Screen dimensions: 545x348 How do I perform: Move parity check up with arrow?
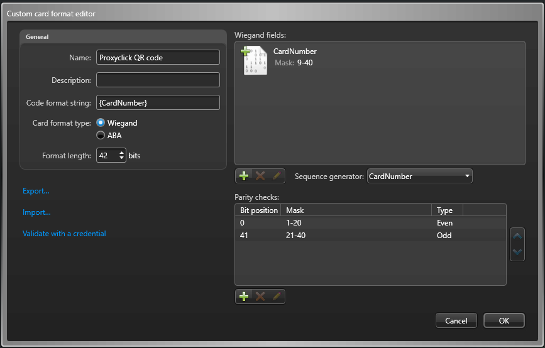[517, 237]
